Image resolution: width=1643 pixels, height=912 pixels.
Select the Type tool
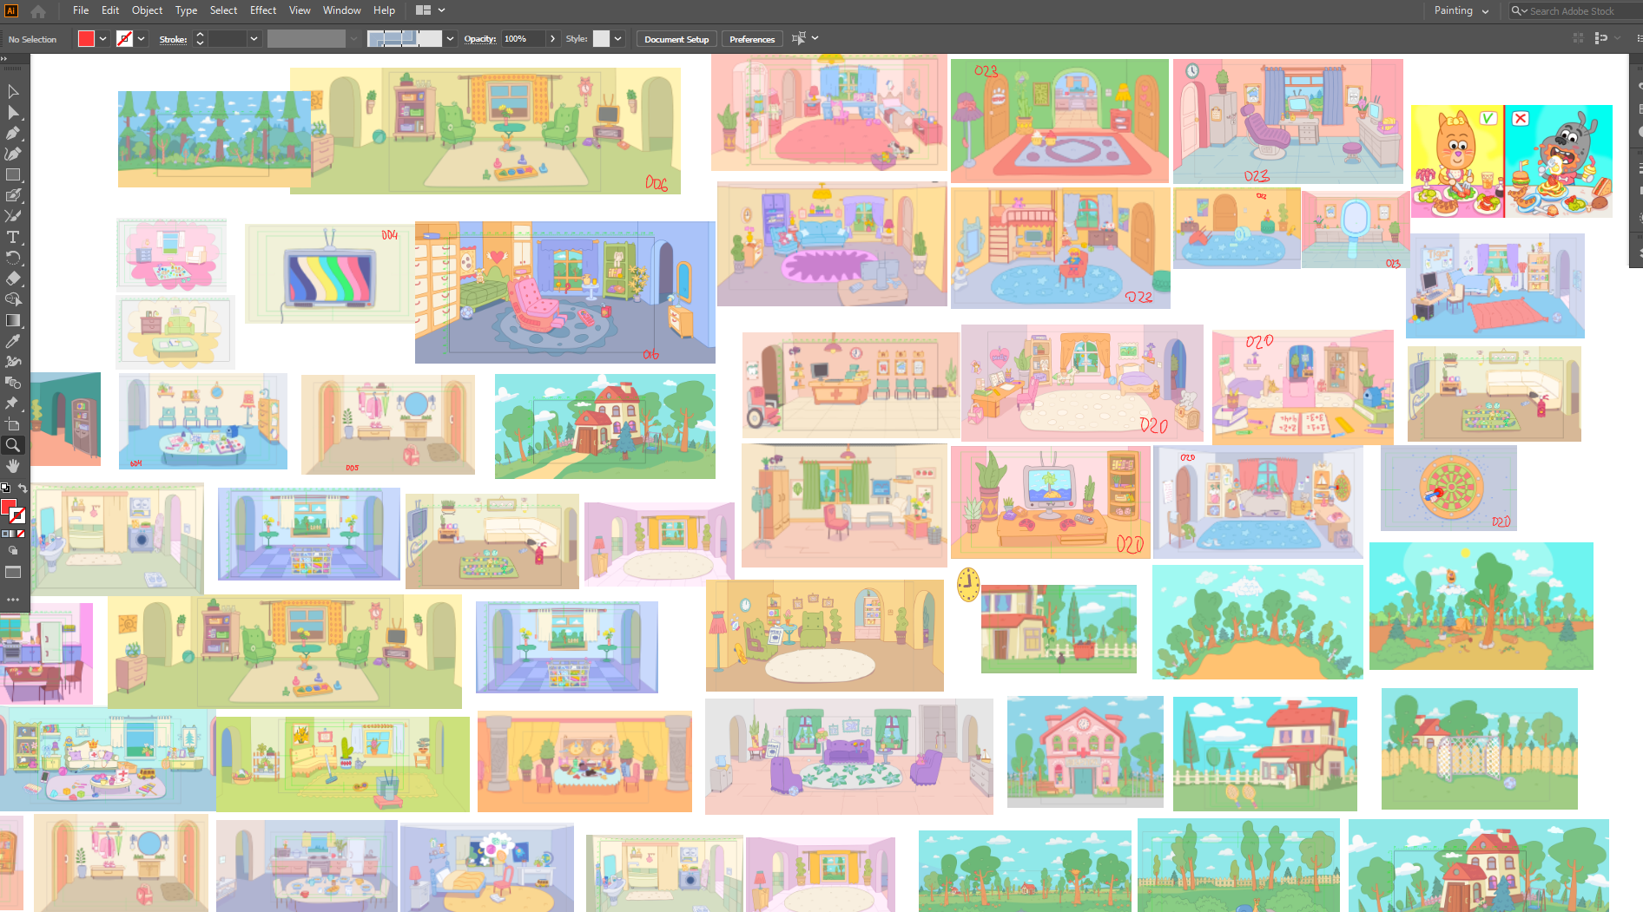pyautogui.click(x=13, y=237)
